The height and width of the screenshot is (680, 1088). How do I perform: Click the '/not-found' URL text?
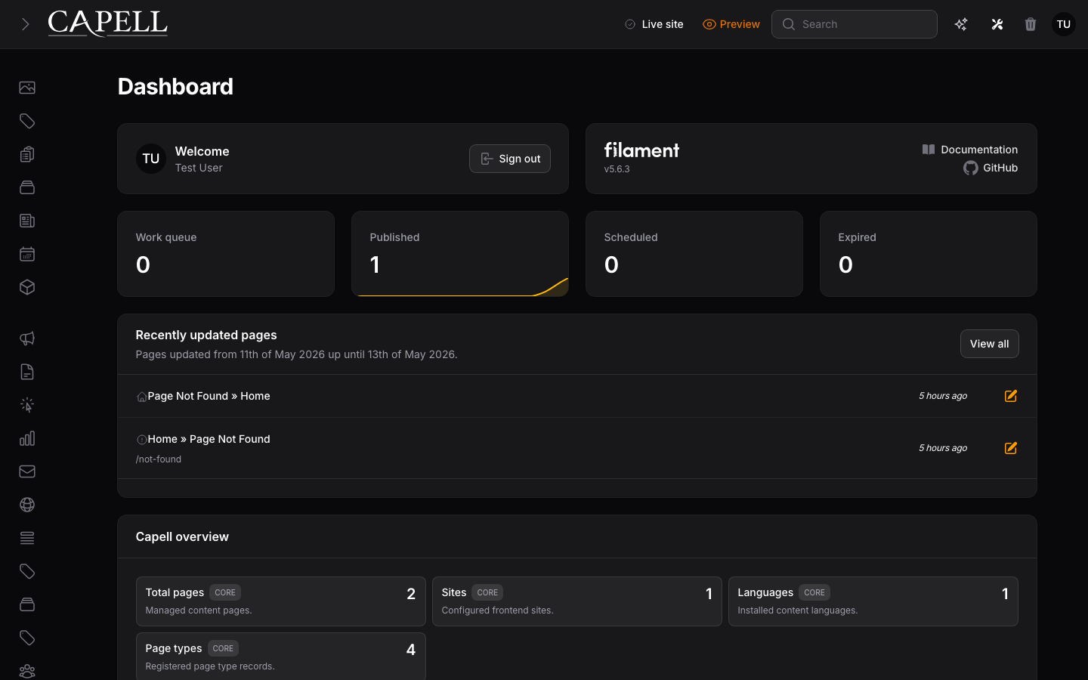(x=159, y=459)
